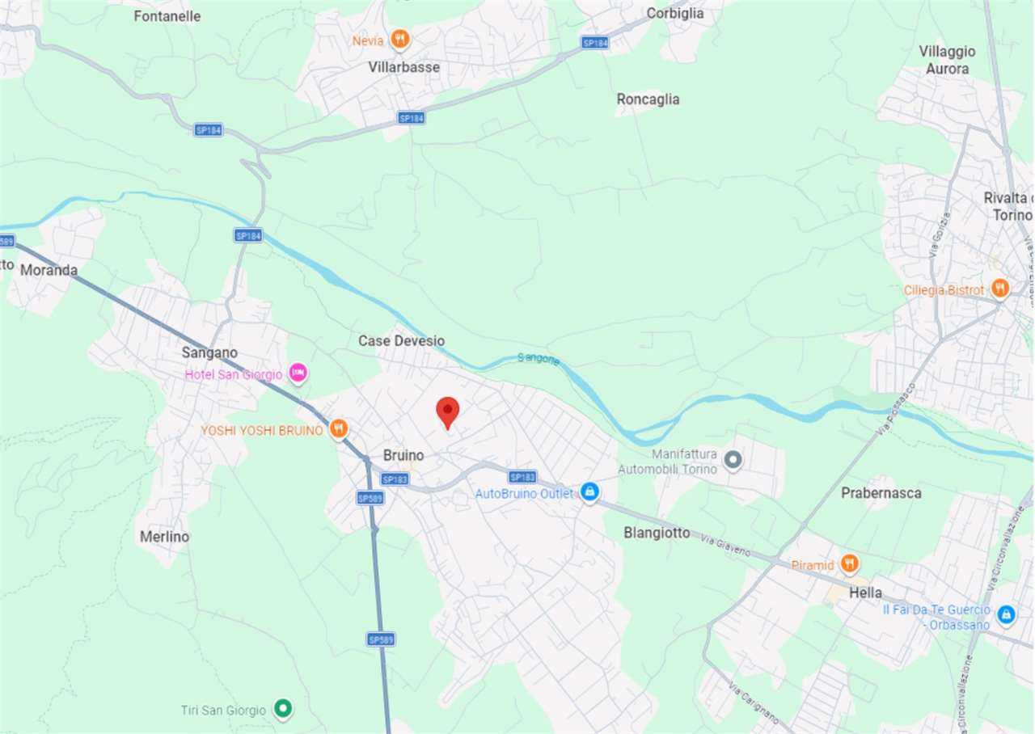Click the Roncaglia locality label

pos(648,99)
